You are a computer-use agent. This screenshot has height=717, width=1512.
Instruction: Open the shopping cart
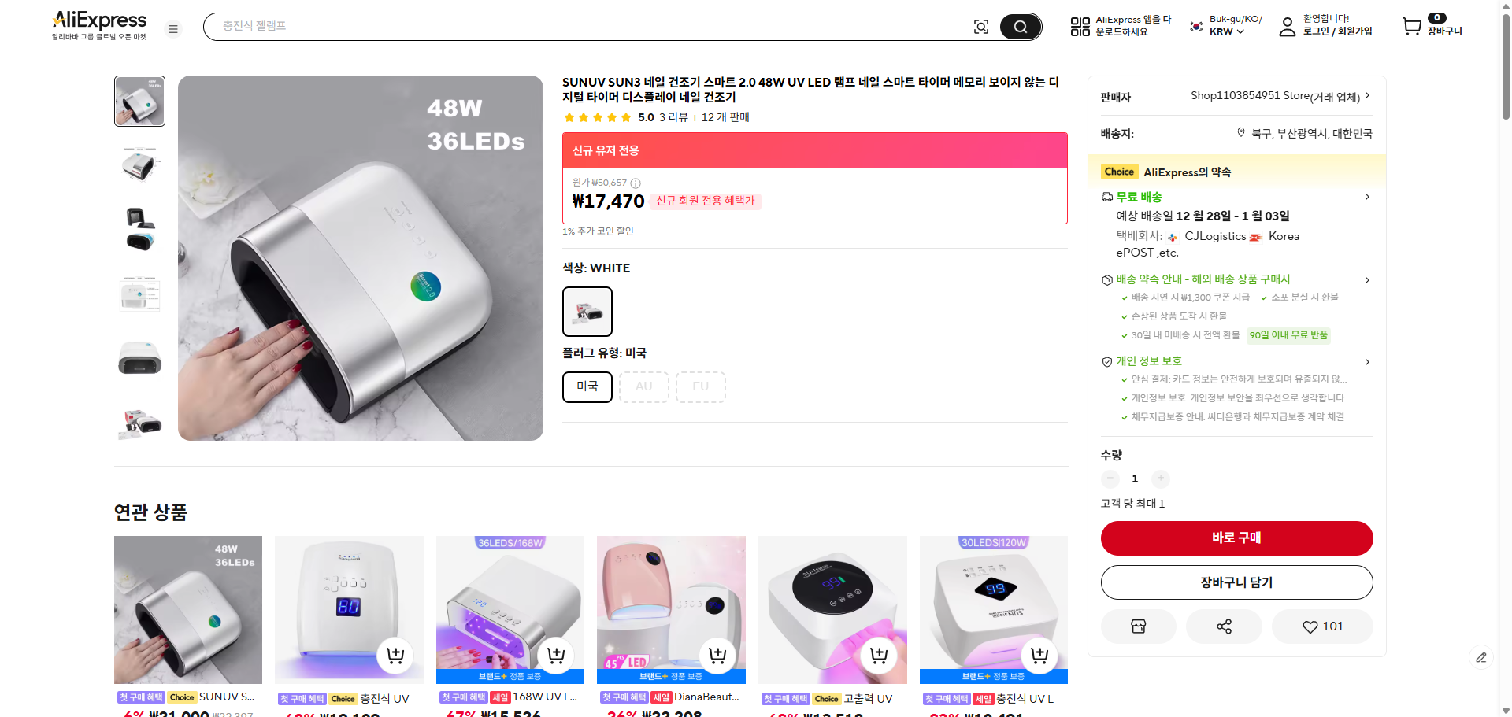[1413, 26]
